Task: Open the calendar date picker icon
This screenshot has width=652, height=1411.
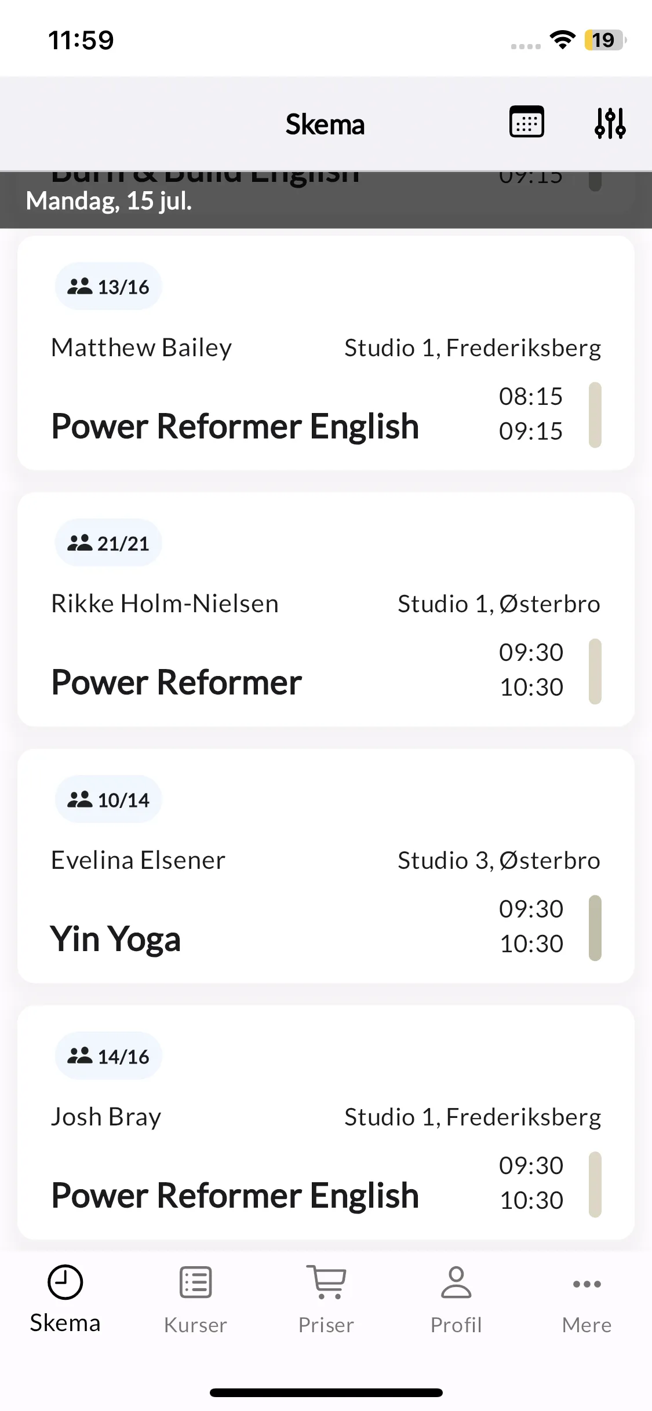Action: click(x=526, y=122)
